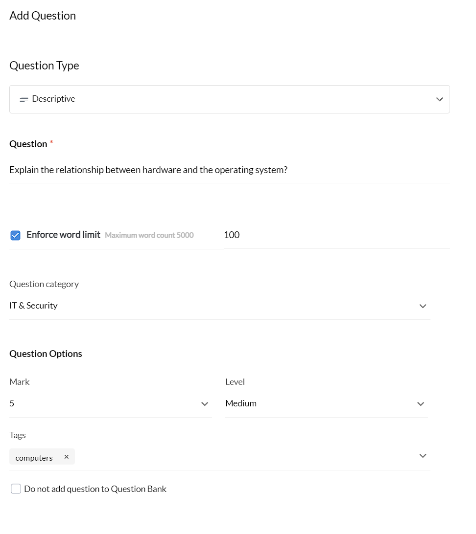Click the 'Enforce word limit' label text
Image resolution: width=476 pixels, height=534 pixels.
[x=63, y=235]
